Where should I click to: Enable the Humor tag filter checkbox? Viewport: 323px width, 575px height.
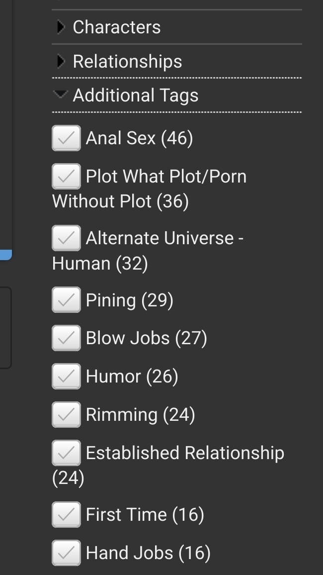(x=66, y=377)
